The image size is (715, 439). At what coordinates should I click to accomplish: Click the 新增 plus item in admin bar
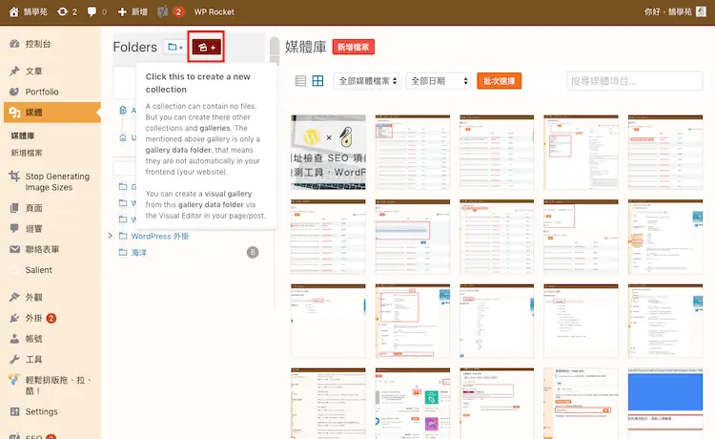133,11
